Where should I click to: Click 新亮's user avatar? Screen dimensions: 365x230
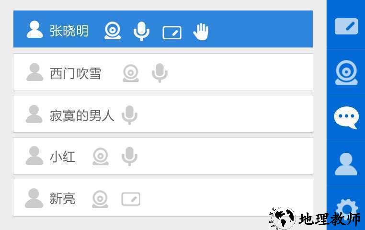tap(34, 198)
